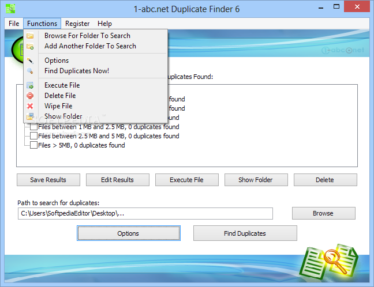Viewport: 374px width, 287px height.
Task: Select Find Duplicates Now! menu entry
Action: pyautogui.click(x=95, y=71)
